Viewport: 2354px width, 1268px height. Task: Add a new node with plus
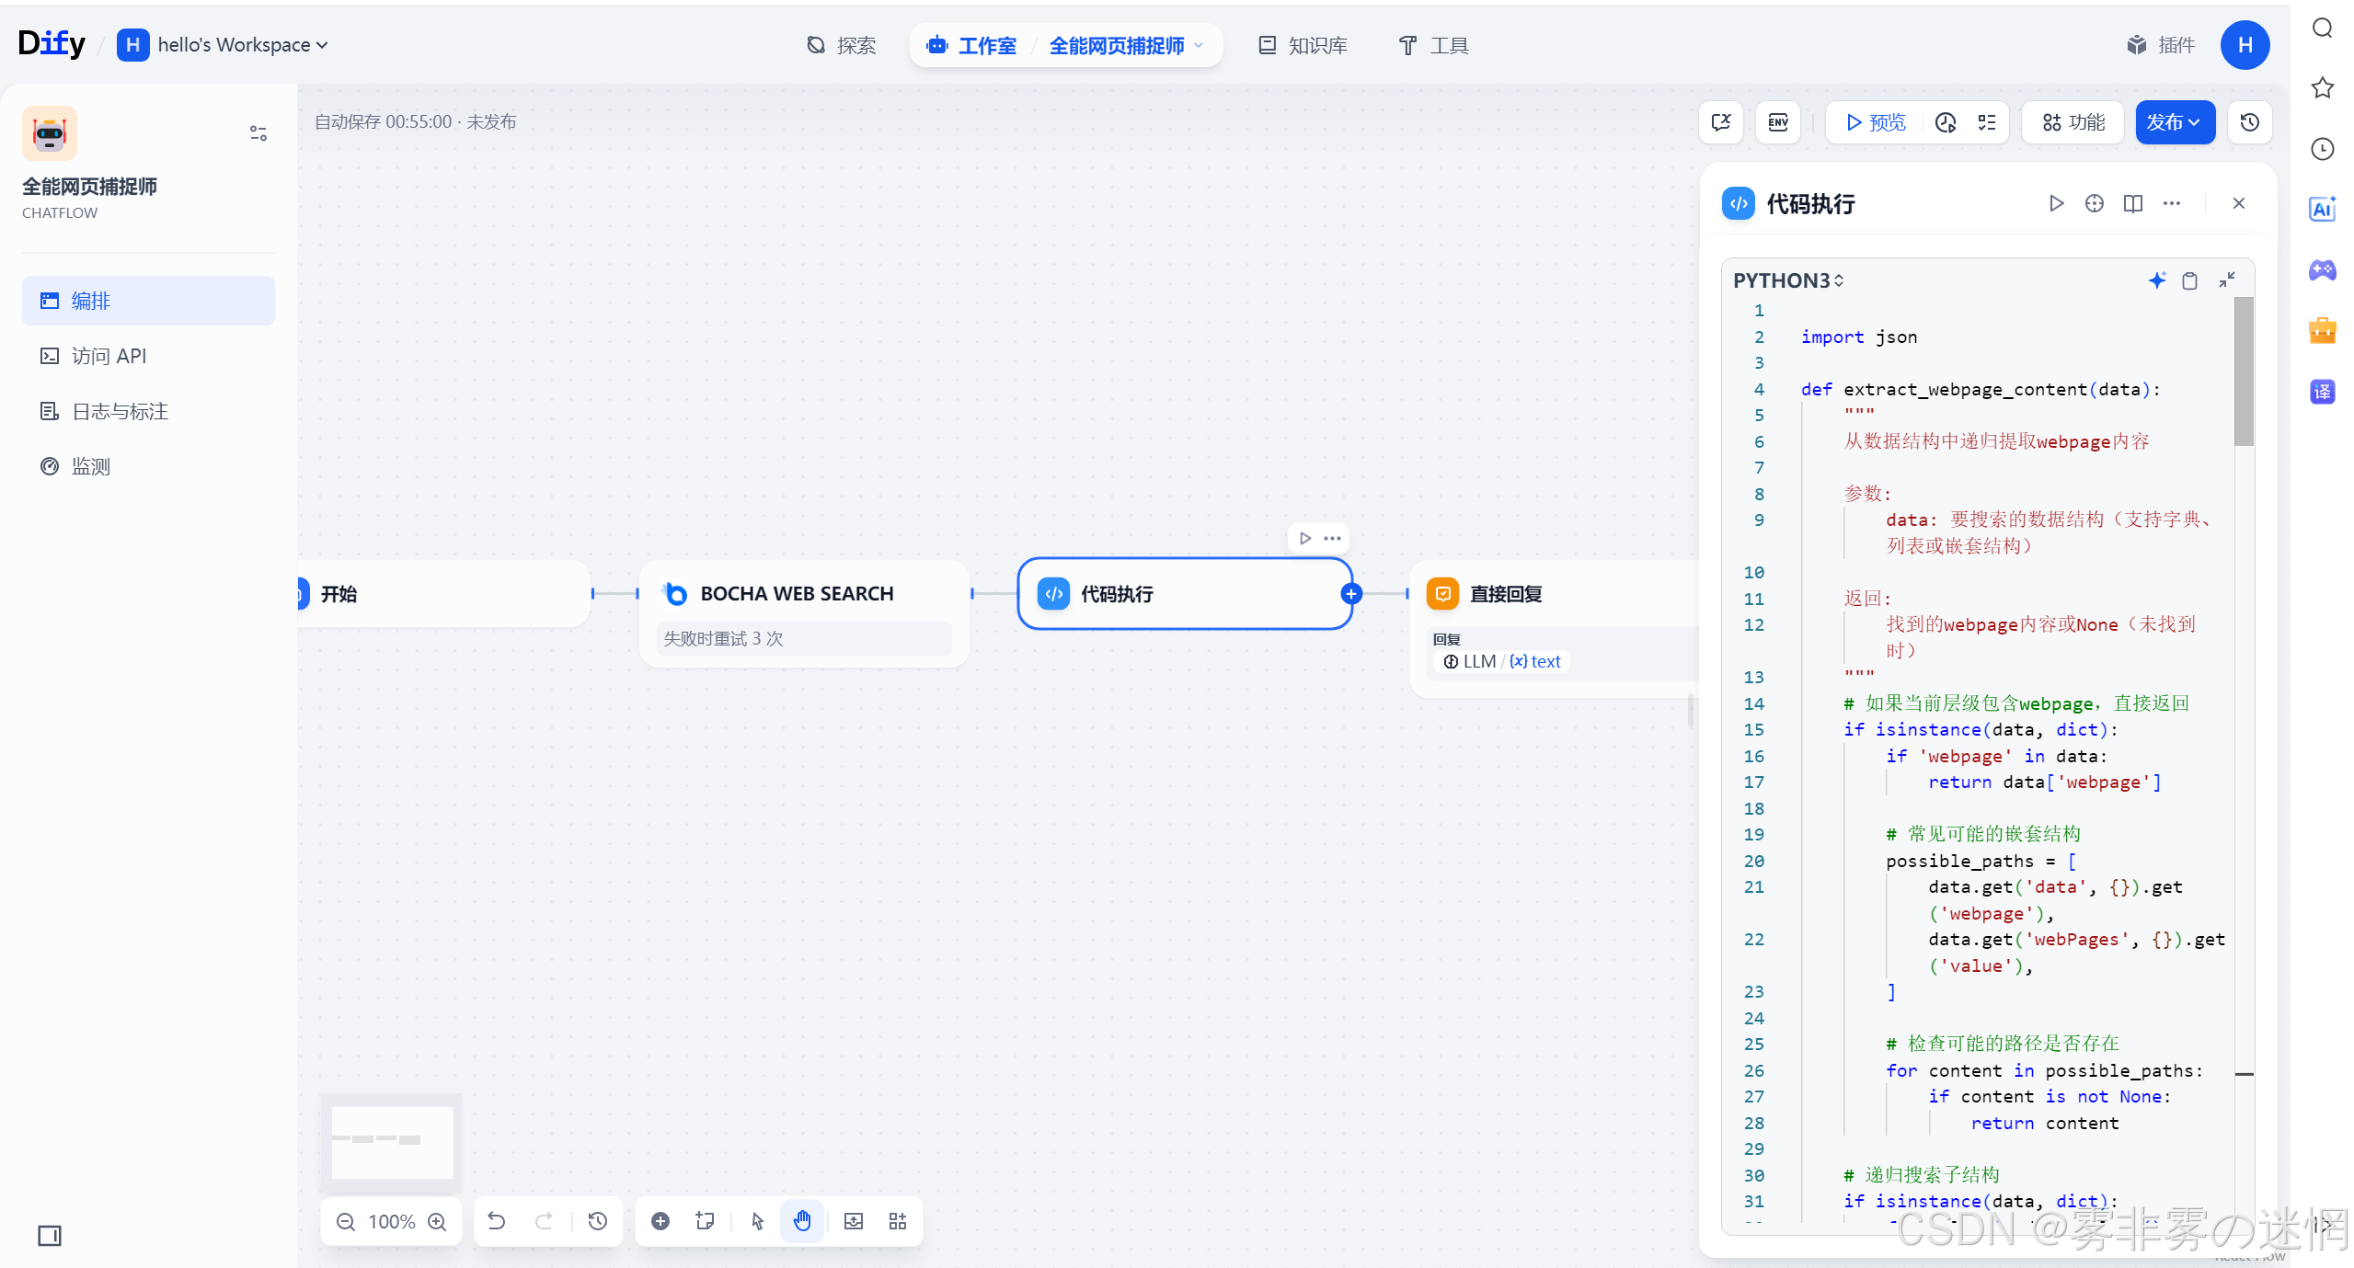pyautogui.click(x=660, y=1221)
